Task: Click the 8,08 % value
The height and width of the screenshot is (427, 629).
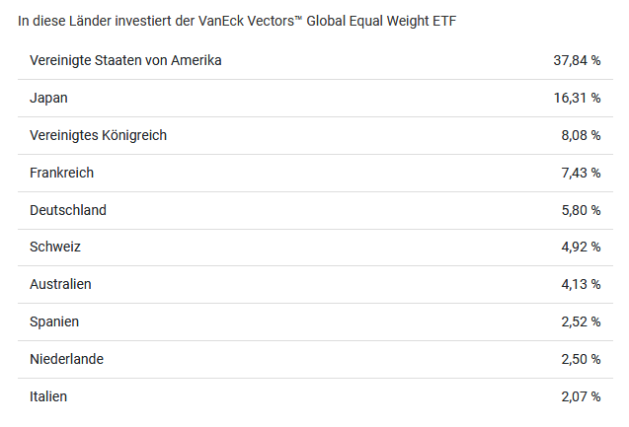Action: click(581, 135)
